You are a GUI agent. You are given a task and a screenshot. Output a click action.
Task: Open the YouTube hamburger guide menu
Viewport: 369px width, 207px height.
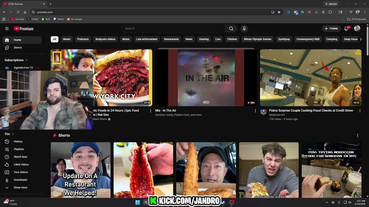[x=7, y=28]
